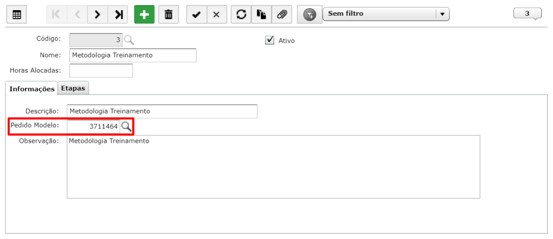Open the counter bubble showing 3
The image size is (553, 239).
(527, 14)
